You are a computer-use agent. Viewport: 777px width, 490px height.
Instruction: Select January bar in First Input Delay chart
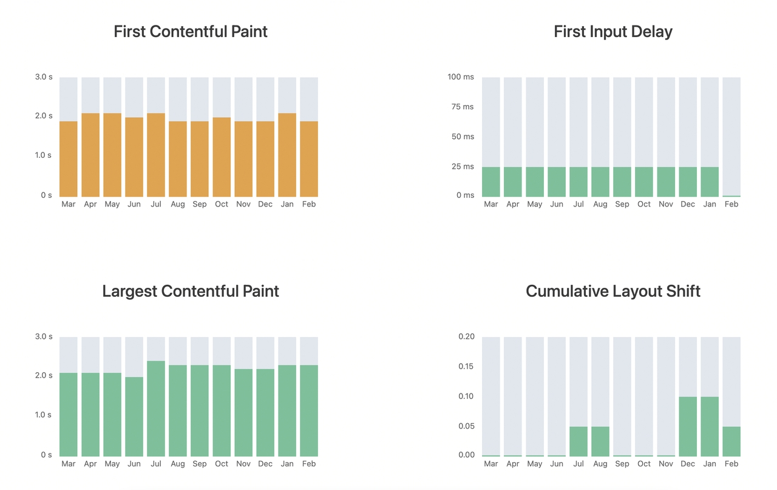coord(710,182)
